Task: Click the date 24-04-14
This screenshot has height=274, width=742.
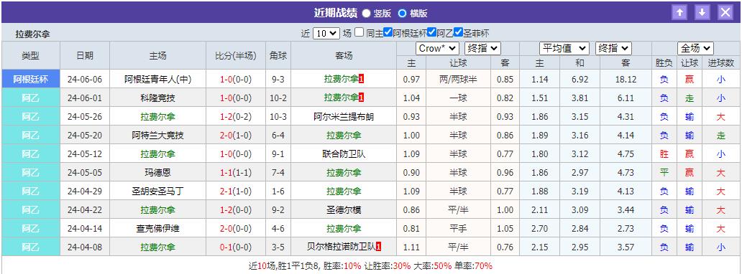Action: point(85,229)
